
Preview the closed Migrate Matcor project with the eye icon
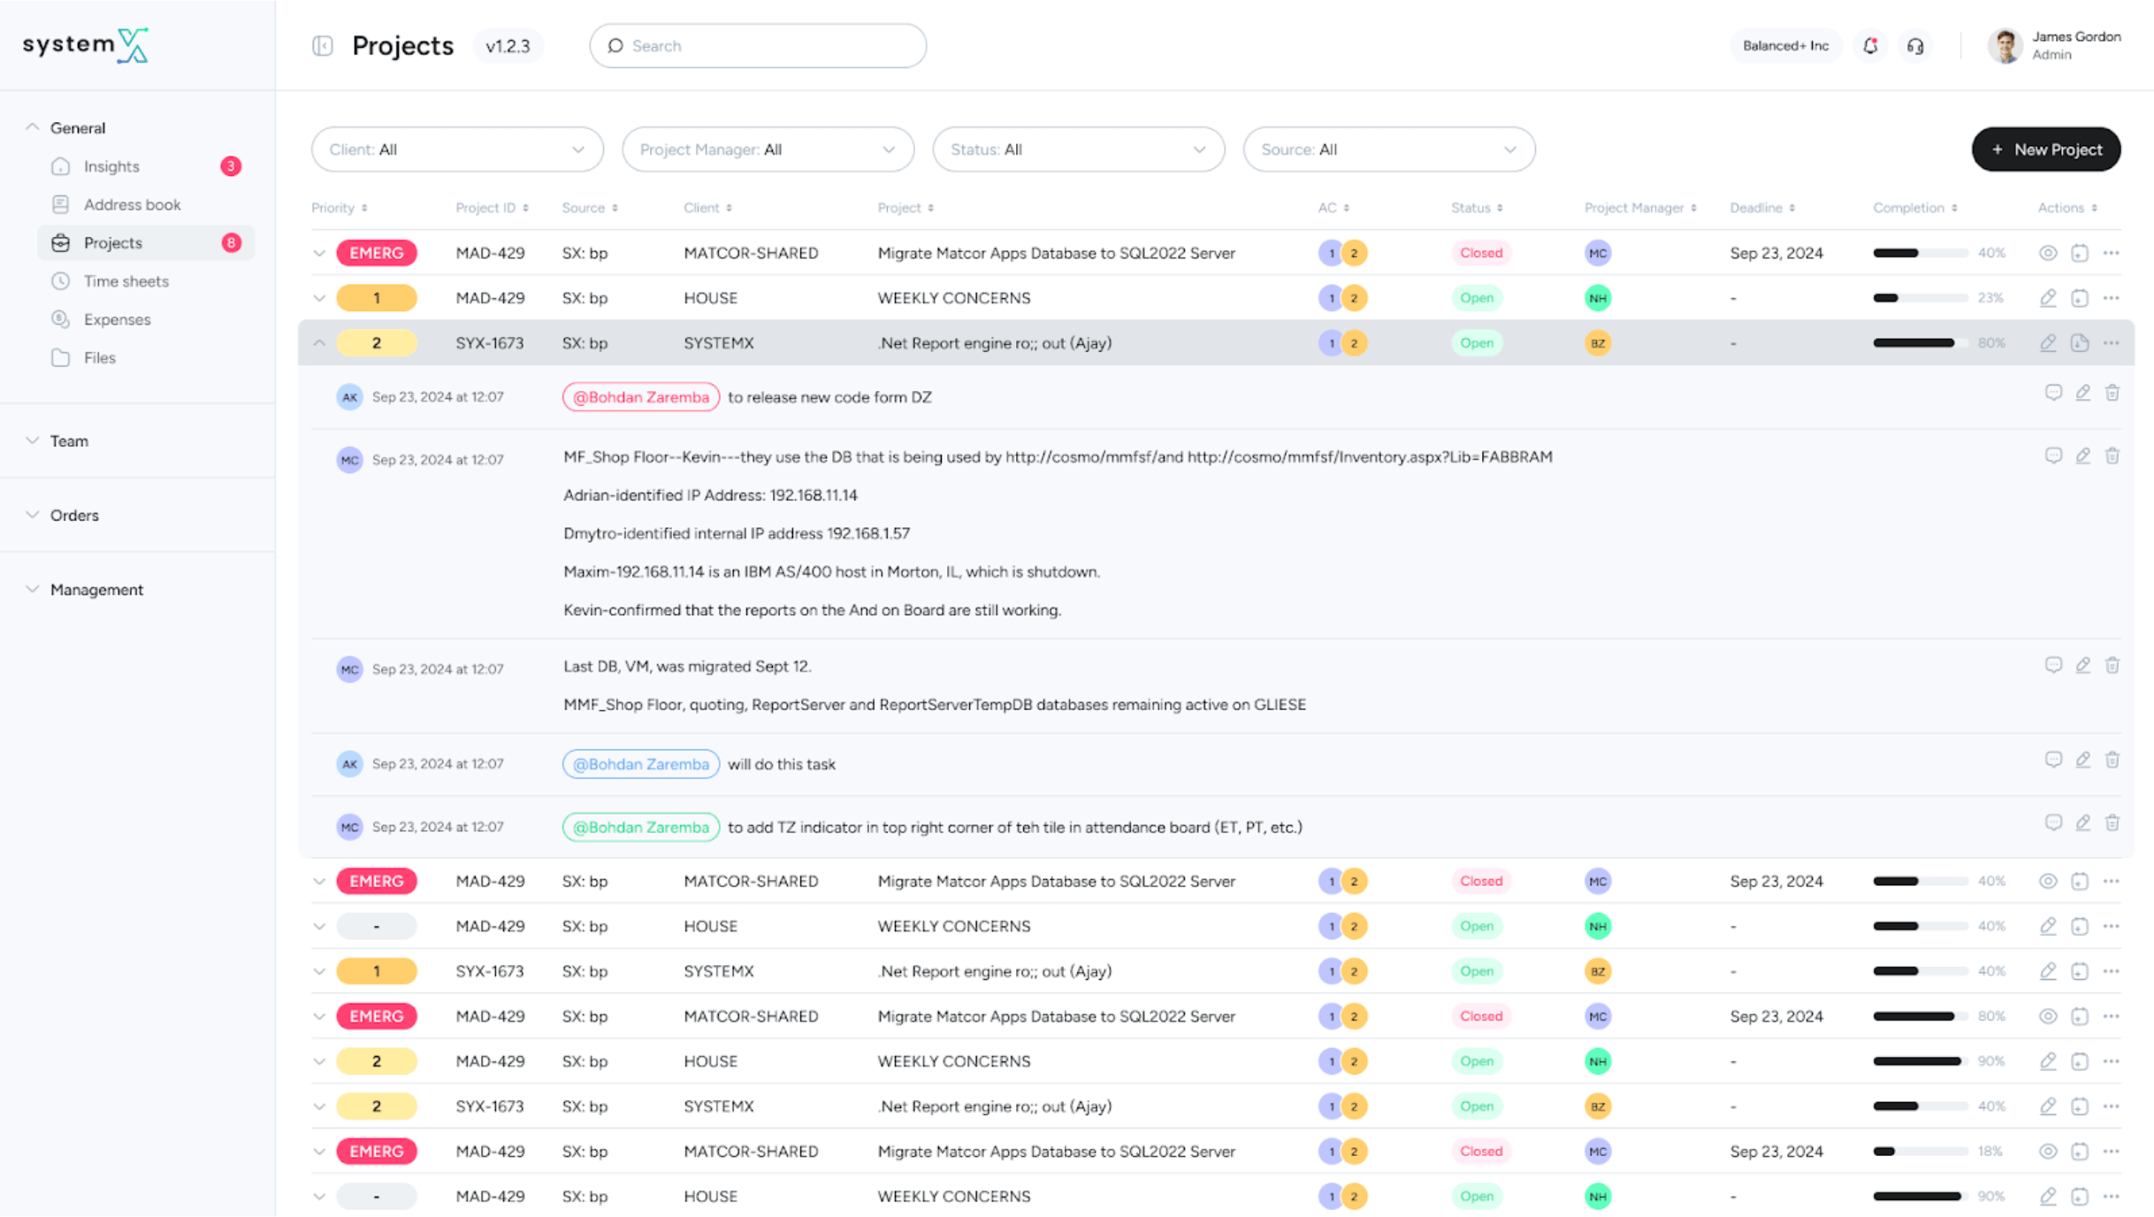click(2049, 252)
